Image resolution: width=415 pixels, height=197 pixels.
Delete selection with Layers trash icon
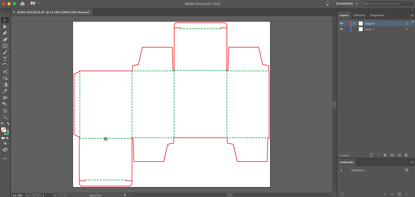pos(406,155)
